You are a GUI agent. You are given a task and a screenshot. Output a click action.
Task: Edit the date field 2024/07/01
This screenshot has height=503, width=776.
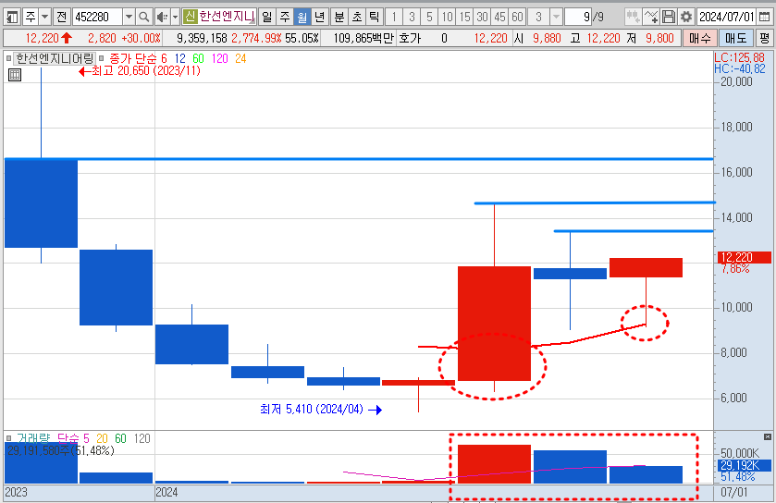726,18
